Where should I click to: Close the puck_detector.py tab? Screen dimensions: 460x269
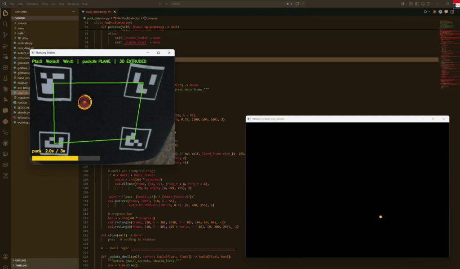(x=115, y=12)
